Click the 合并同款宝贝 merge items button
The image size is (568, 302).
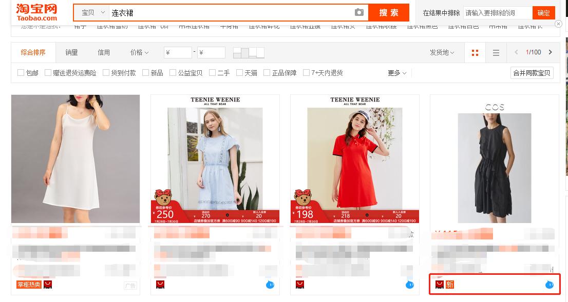pos(532,72)
